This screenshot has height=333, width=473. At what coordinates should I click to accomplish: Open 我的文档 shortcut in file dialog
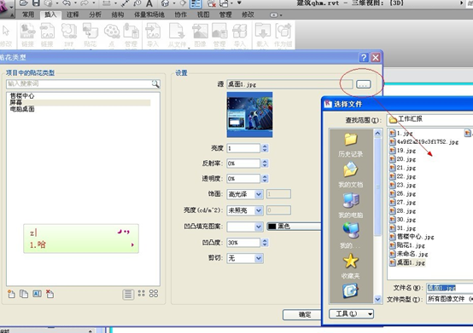pos(351,175)
